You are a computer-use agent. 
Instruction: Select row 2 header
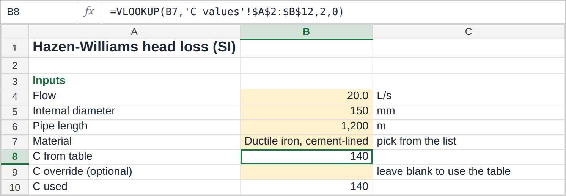point(15,65)
